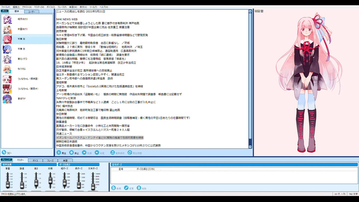Select the ついなちゃん（関西弁） voice avatar
The width and height of the screenshot is (359, 202).
(x=7, y=89)
